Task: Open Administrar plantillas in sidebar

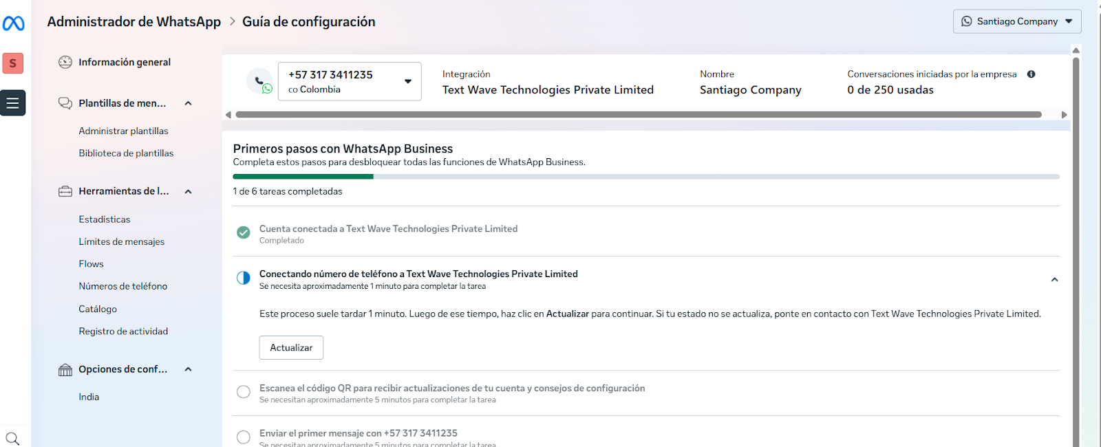Action: point(123,131)
